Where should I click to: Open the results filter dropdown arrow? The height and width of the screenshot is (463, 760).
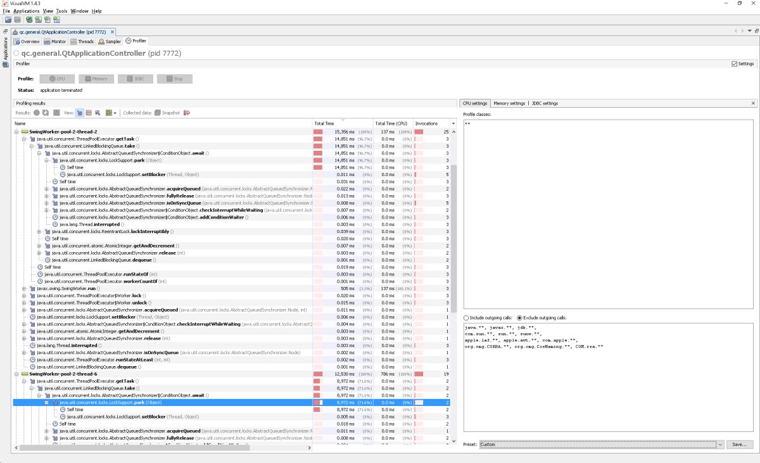115,113
